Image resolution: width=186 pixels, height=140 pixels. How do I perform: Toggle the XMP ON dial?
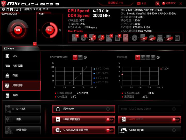[x=49, y=30]
